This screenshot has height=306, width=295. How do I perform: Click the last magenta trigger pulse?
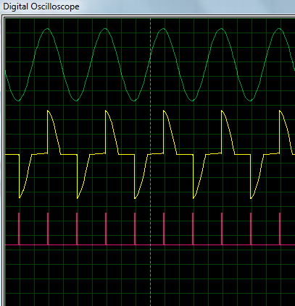click(280, 229)
